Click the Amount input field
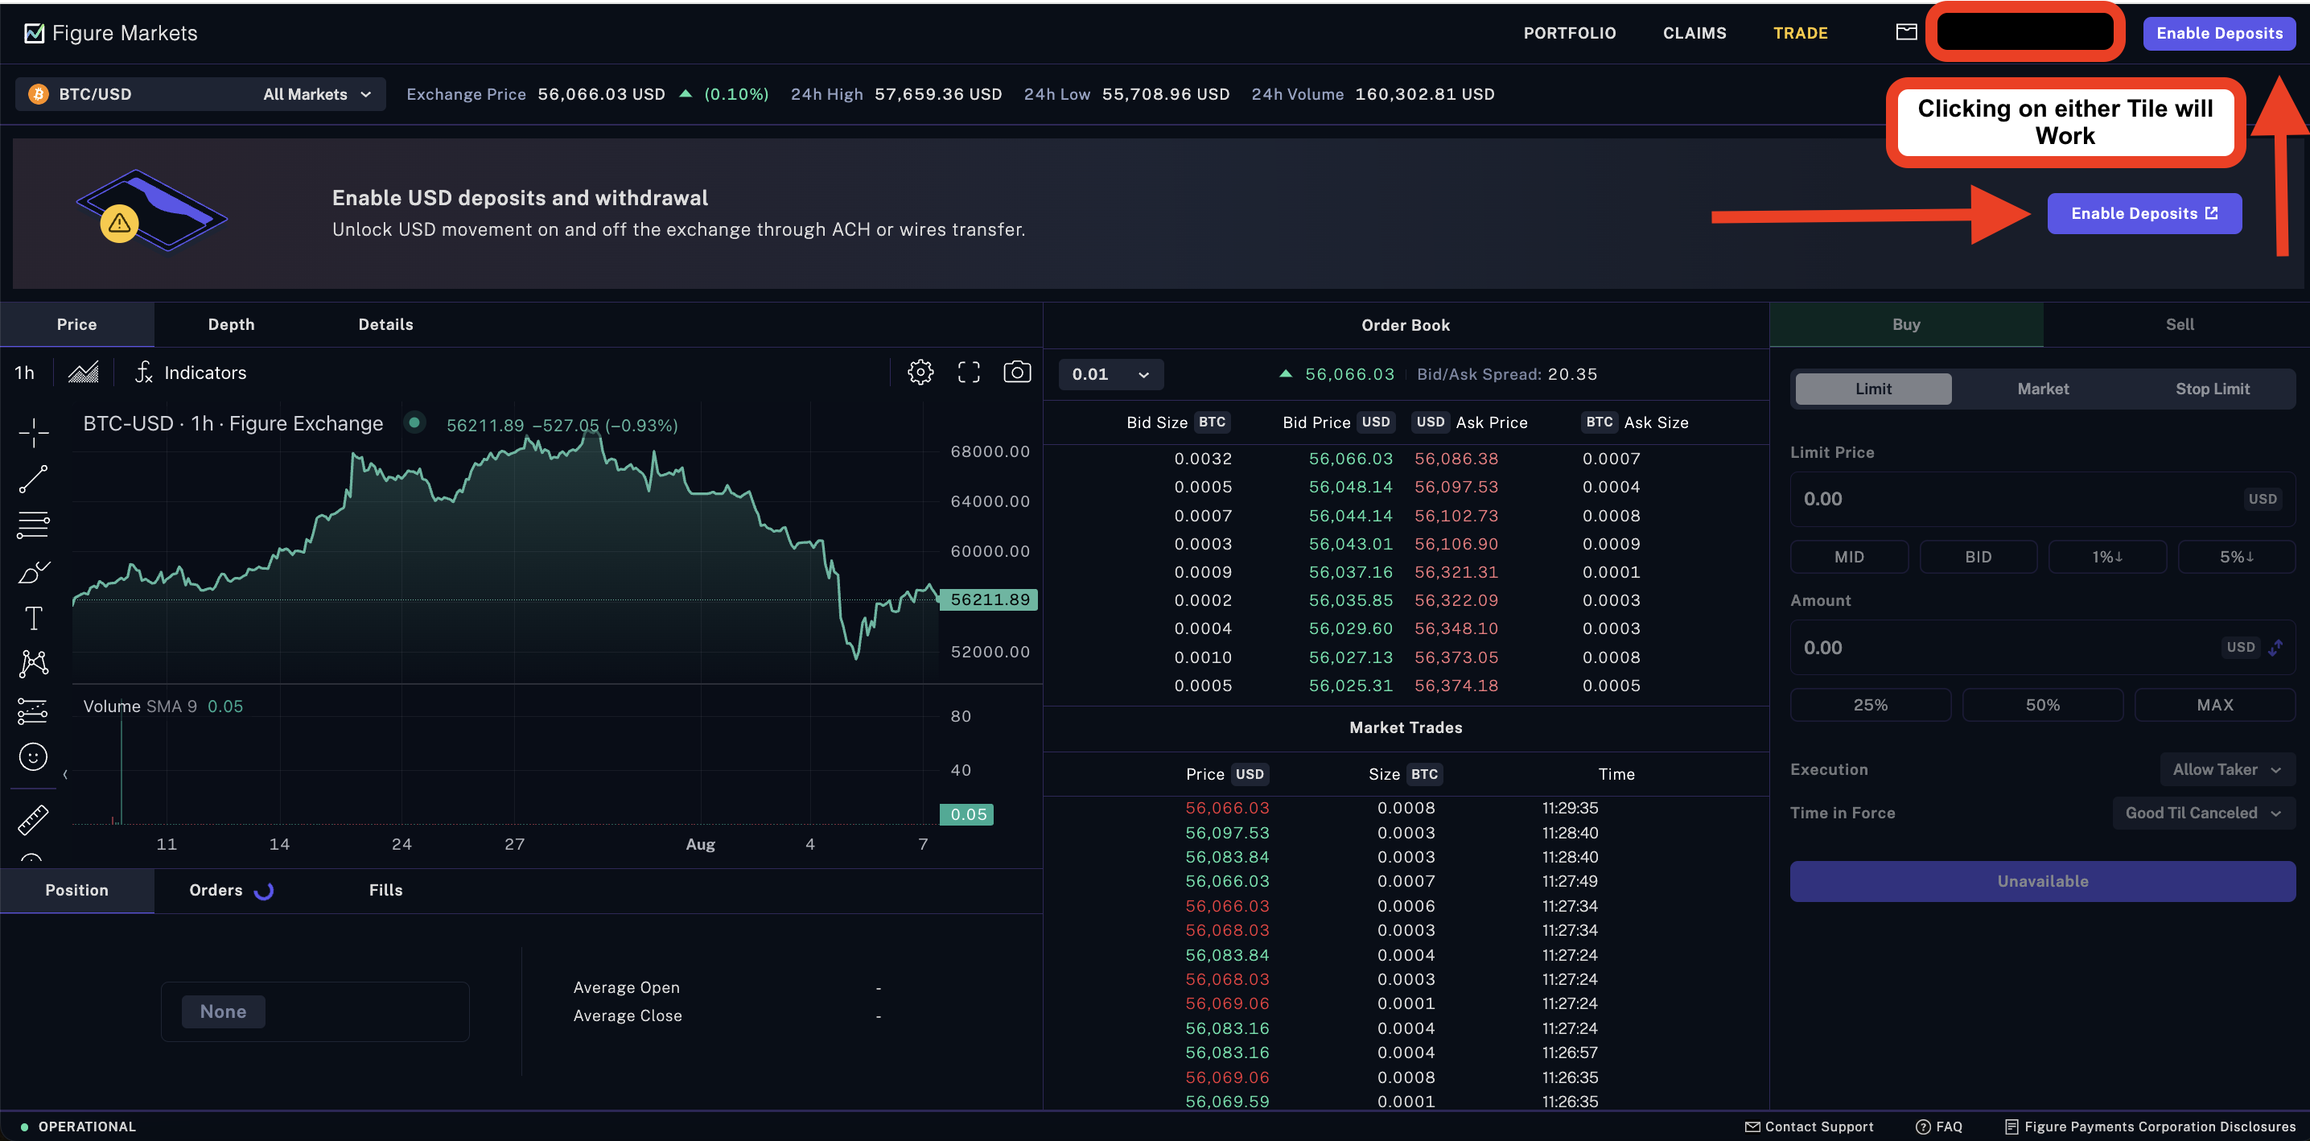Screen dimensions: 2310x1141 [x=2043, y=648]
